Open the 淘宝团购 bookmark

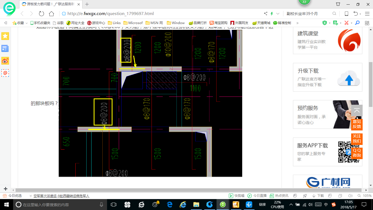pyautogui.click(x=218, y=23)
